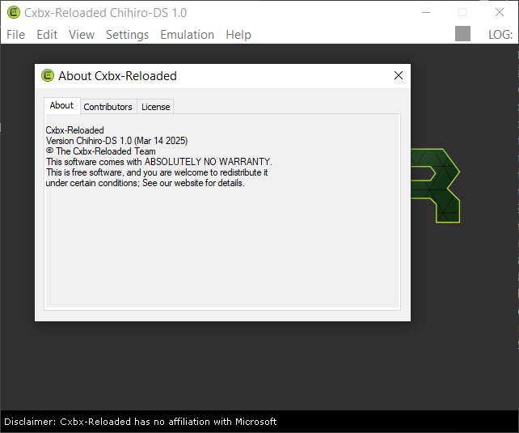This screenshot has height=433, width=519.
Task: Click the Cxbx-Reloaded icon in main title bar
Action: click(x=14, y=13)
